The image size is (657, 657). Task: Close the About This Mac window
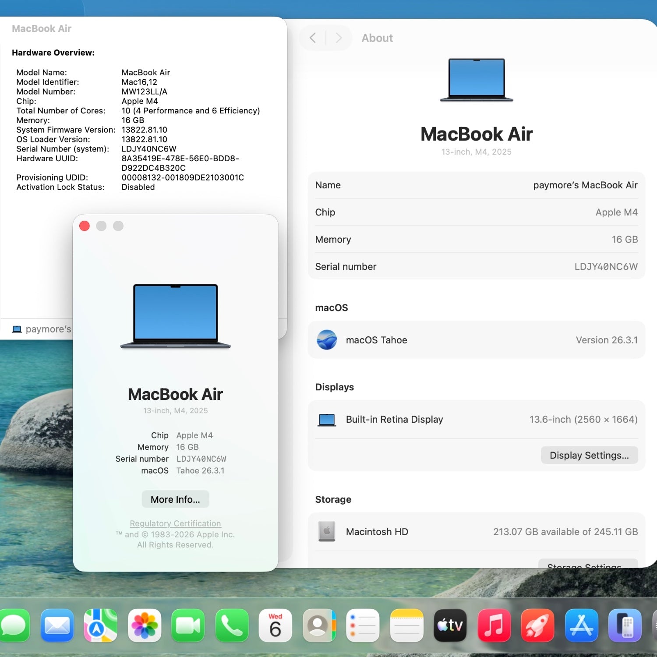pyautogui.click(x=85, y=226)
